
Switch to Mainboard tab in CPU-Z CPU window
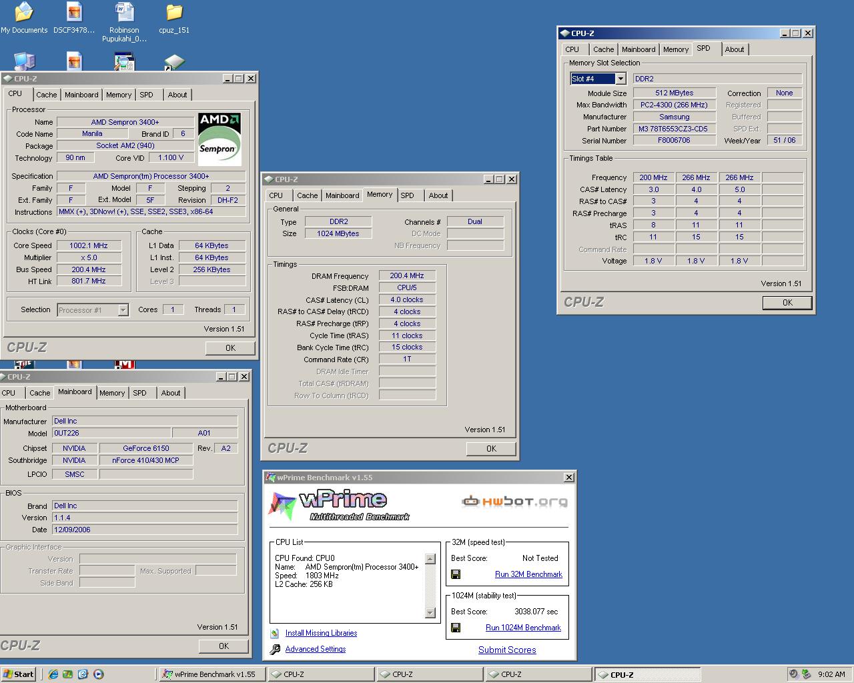pos(81,95)
